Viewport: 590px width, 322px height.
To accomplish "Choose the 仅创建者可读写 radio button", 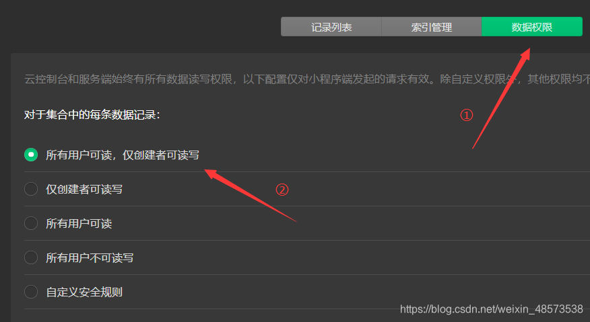I will [x=31, y=189].
